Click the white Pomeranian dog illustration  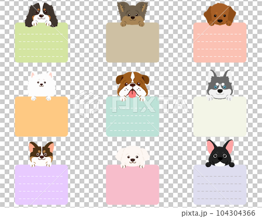pos(41,86)
